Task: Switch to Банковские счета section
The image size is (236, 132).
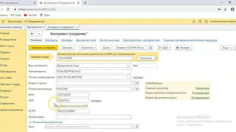Action: 86,40
